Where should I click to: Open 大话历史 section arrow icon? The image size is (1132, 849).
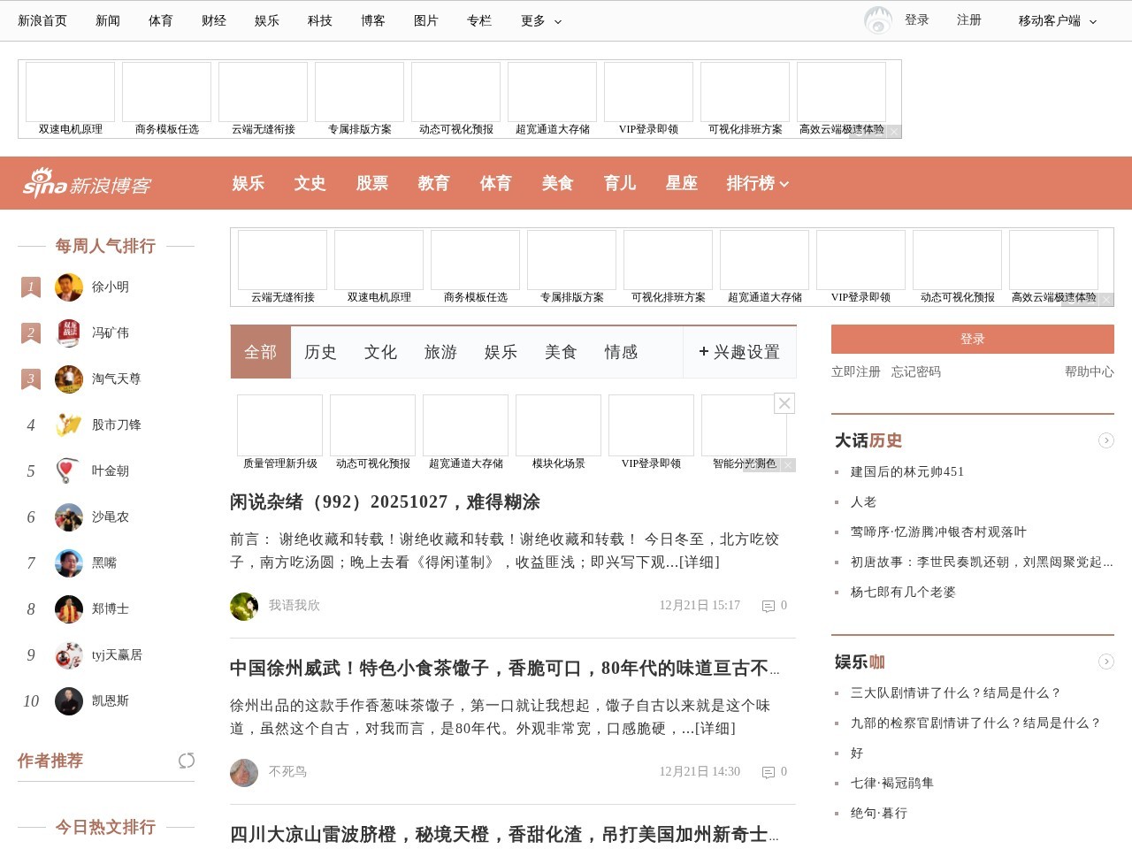1105,440
